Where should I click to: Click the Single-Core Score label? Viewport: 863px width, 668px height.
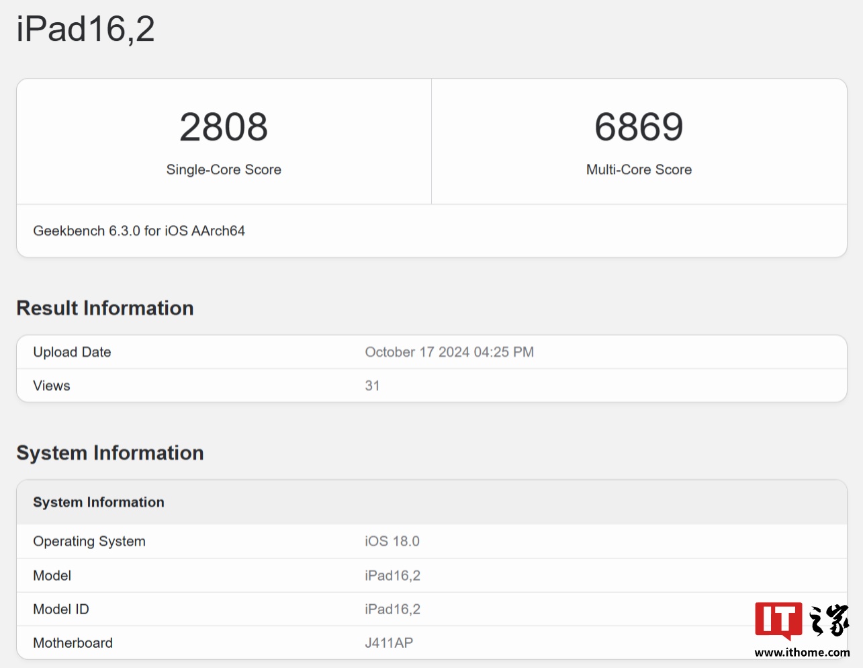224,169
